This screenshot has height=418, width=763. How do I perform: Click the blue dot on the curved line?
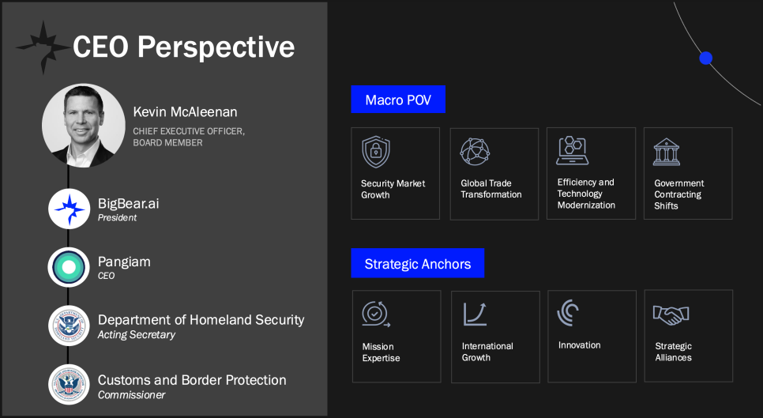705,58
